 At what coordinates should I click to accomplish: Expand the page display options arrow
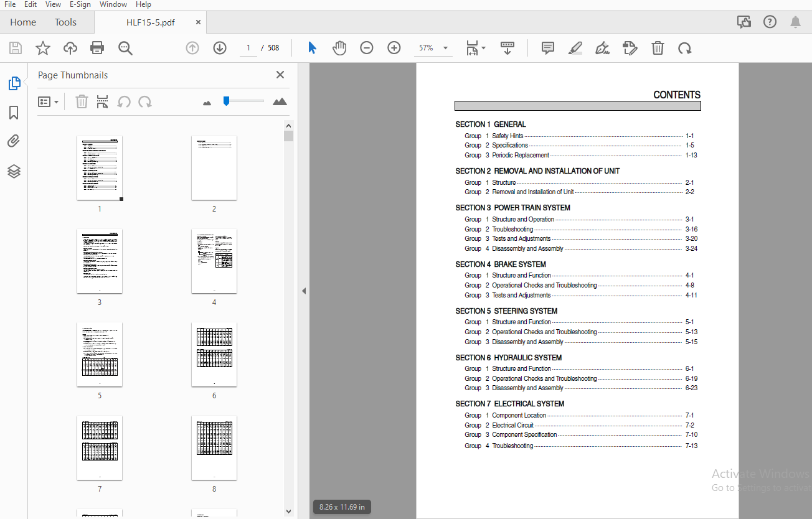click(483, 47)
